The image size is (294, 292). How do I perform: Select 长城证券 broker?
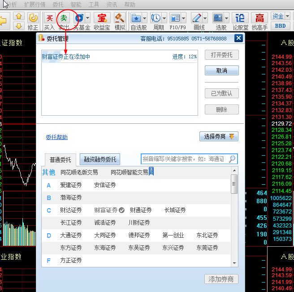coord(175,210)
